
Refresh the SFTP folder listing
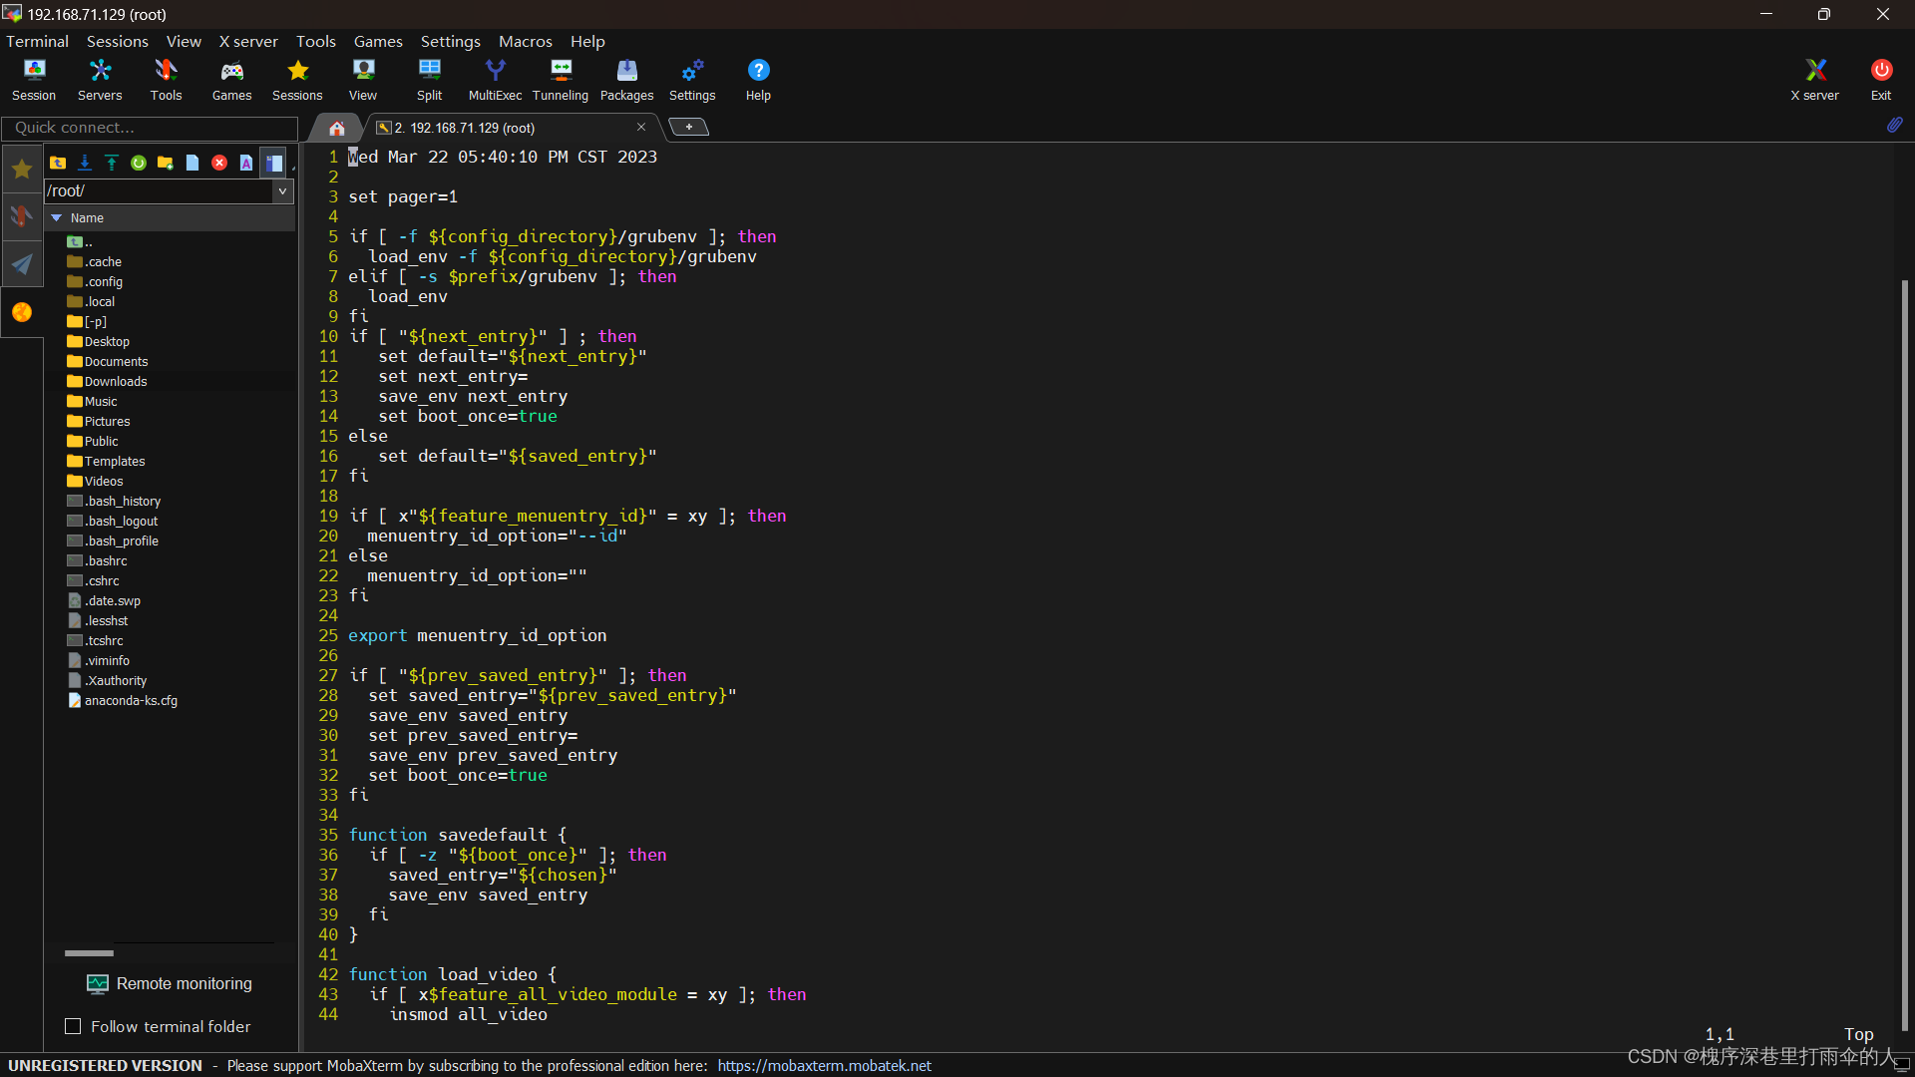[139, 163]
